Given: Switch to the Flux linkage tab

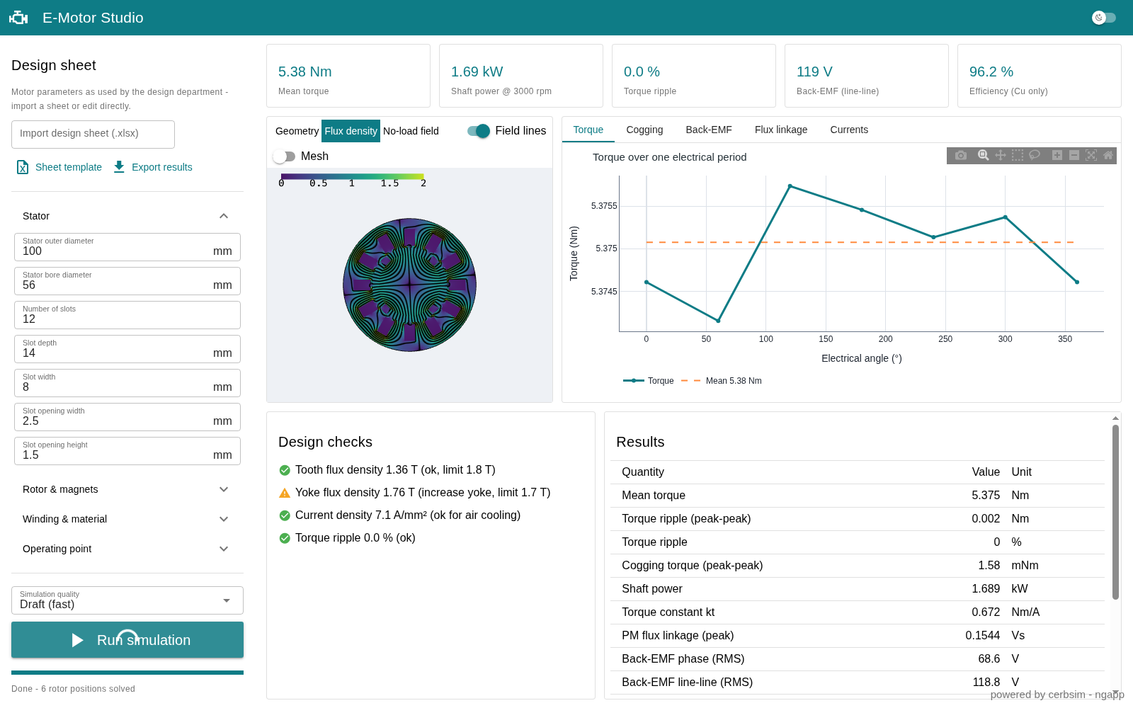Looking at the screenshot, I should (781, 130).
